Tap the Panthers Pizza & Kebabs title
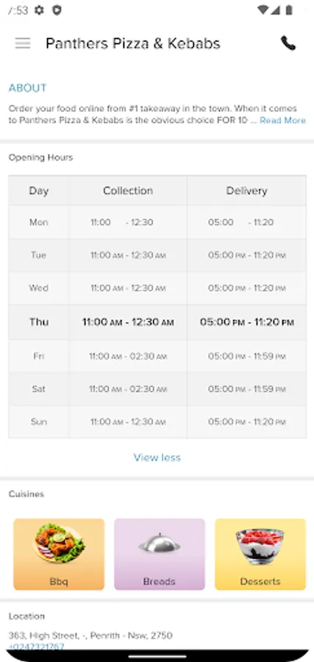 pos(133,43)
